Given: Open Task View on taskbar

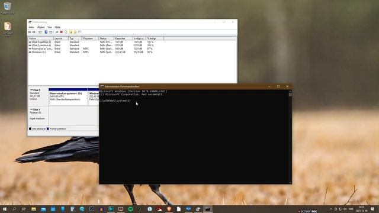Looking at the screenshot, I should (x=24, y=209).
